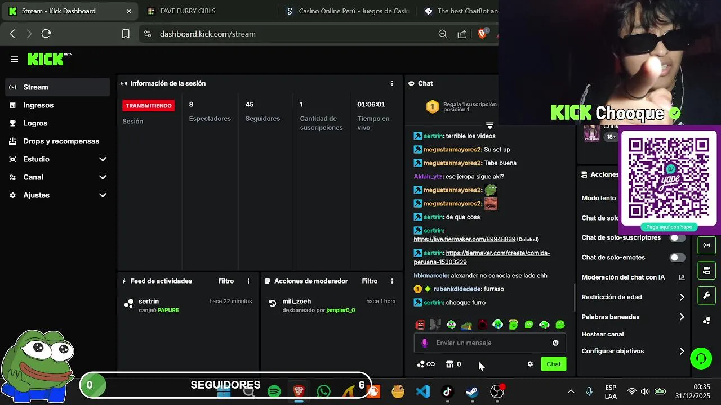Click Regala 1 suscripción banner

462,107
